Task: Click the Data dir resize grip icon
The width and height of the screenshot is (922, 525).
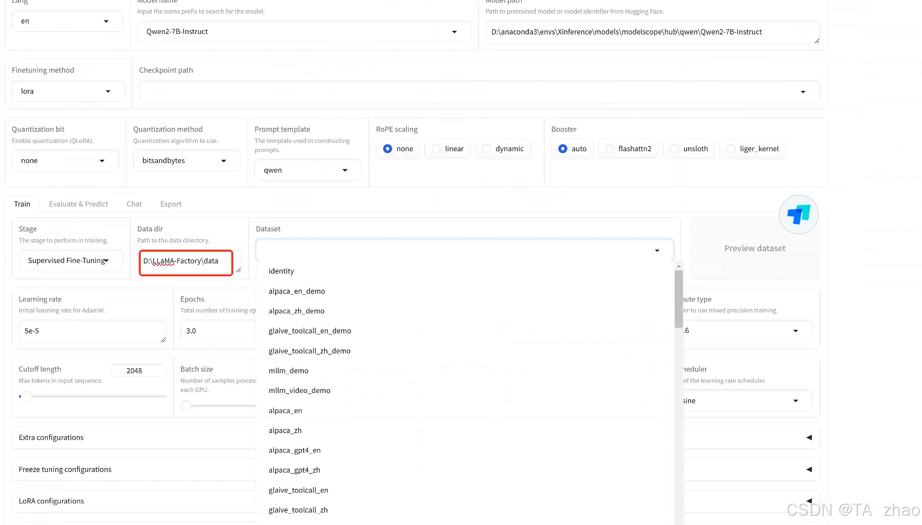Action: 238,270
